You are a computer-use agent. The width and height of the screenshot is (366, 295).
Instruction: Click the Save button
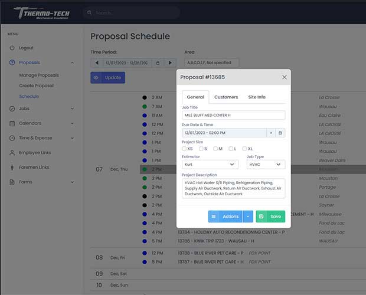pos(270,217)
